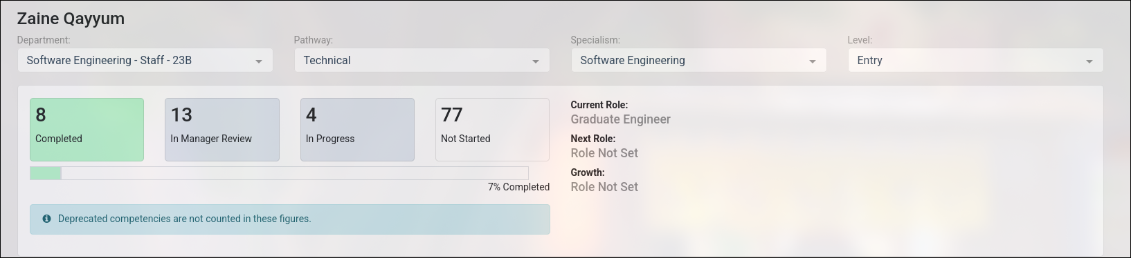Screen dimensions: 1131x258
Task: Click the completion progress bar
Action: point(279,173)
